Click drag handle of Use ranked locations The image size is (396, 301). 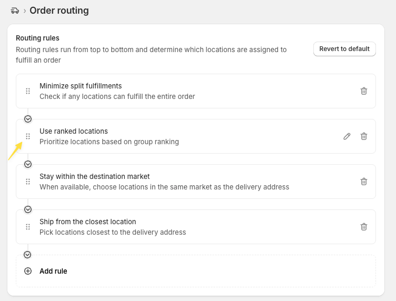[28, 136]
